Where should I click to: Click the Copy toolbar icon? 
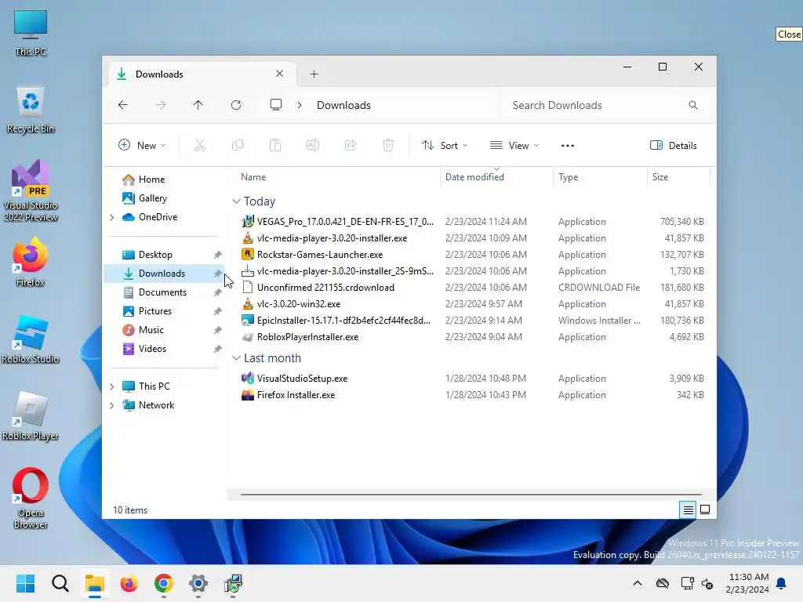238,145
